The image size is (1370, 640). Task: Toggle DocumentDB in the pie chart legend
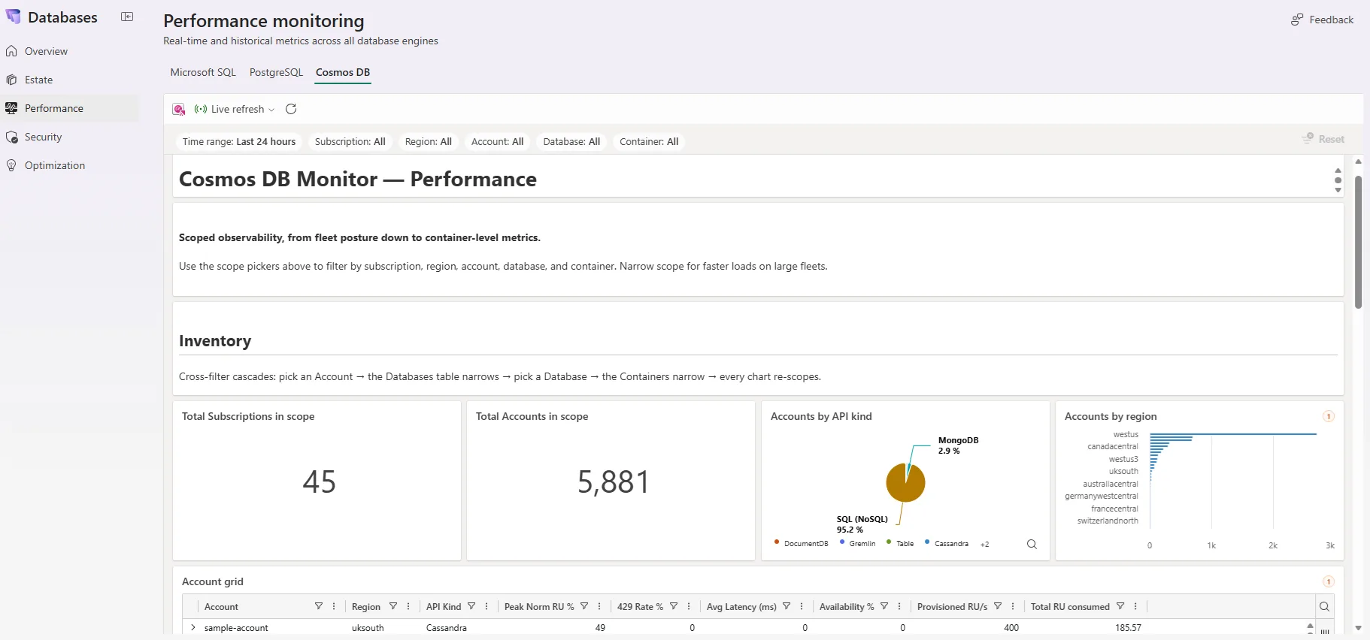pos(802,543)
